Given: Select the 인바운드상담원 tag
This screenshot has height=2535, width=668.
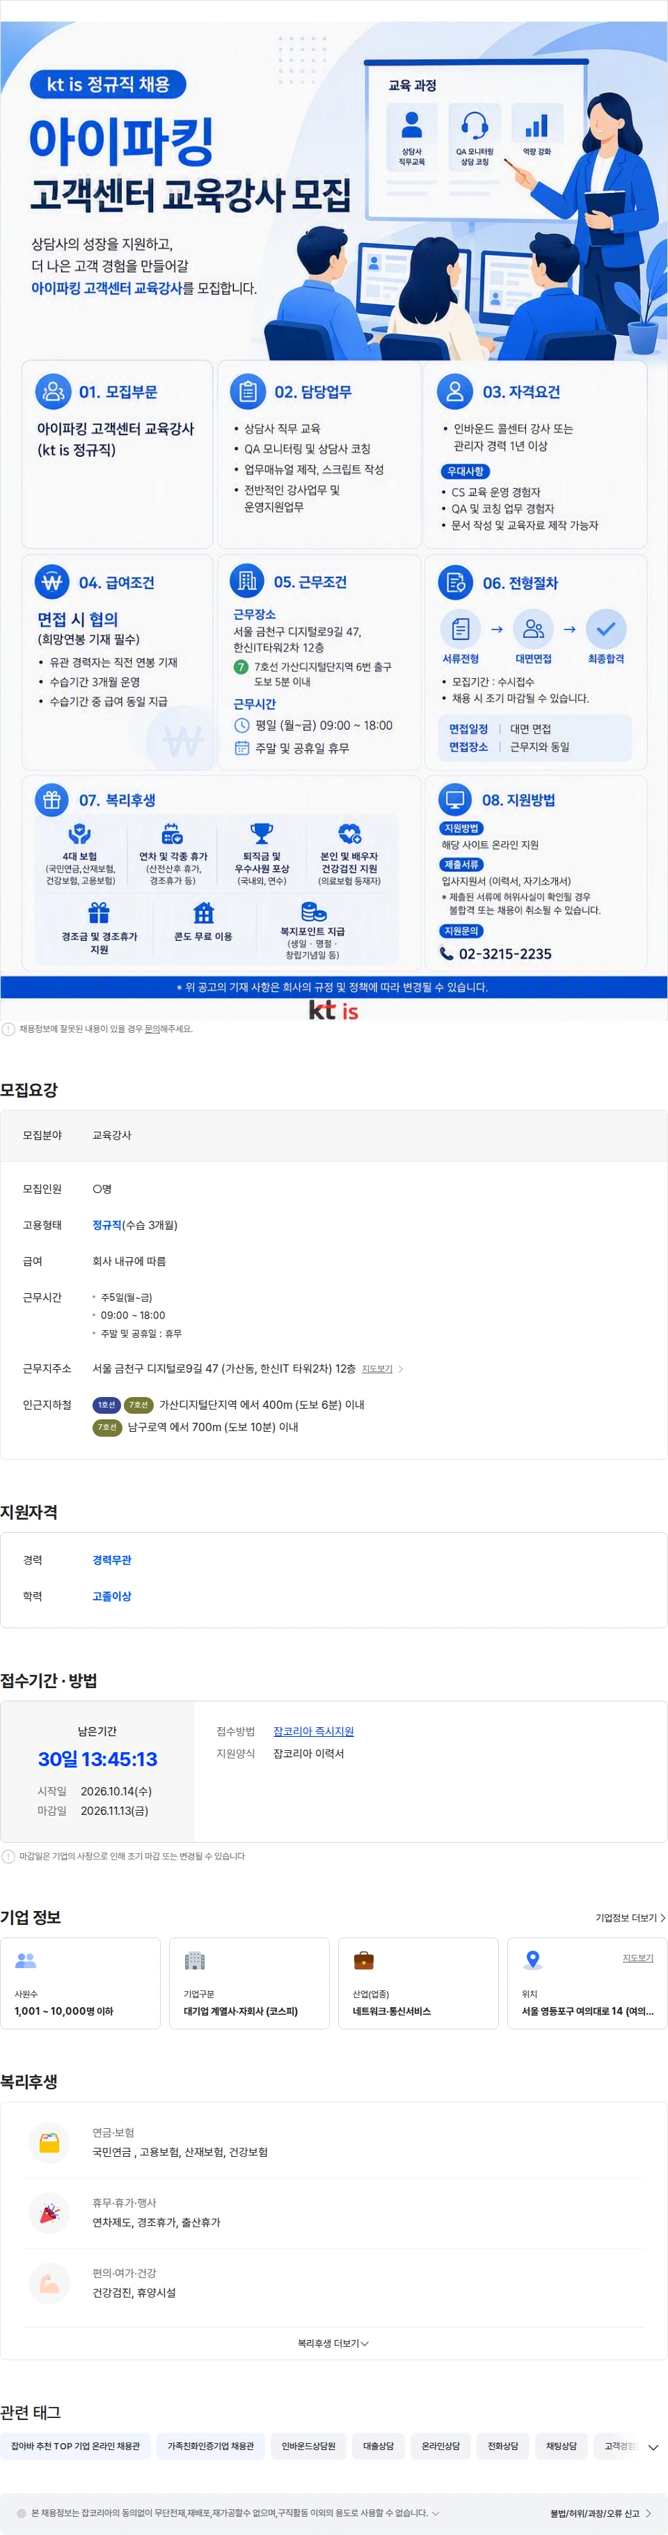Looking at the screenshot, I should 309,2447.
